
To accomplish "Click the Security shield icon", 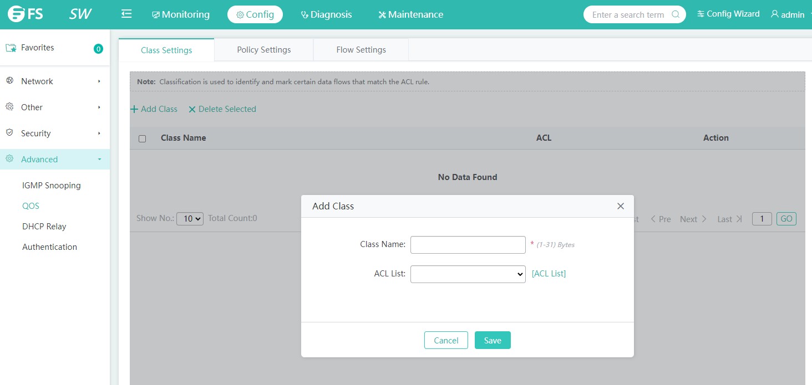I will 9,133.
